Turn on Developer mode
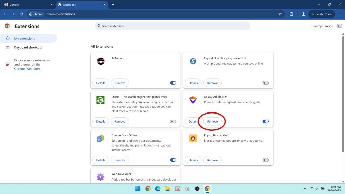345x194 pixels. pos(339,26)
